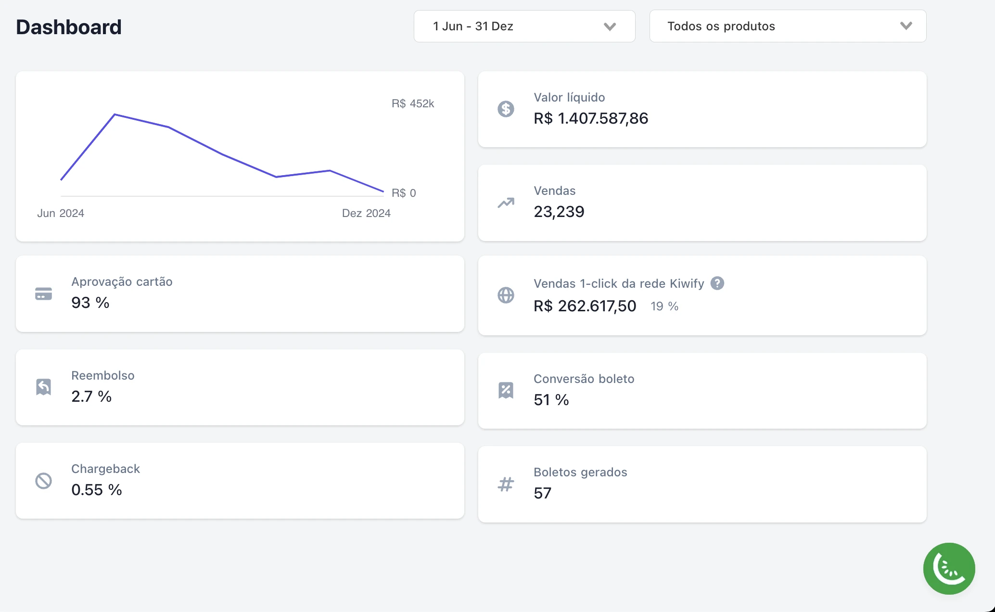Open the Todos os produtos product filter
This screenshot has height=612, width=995.
pos(787,26)
